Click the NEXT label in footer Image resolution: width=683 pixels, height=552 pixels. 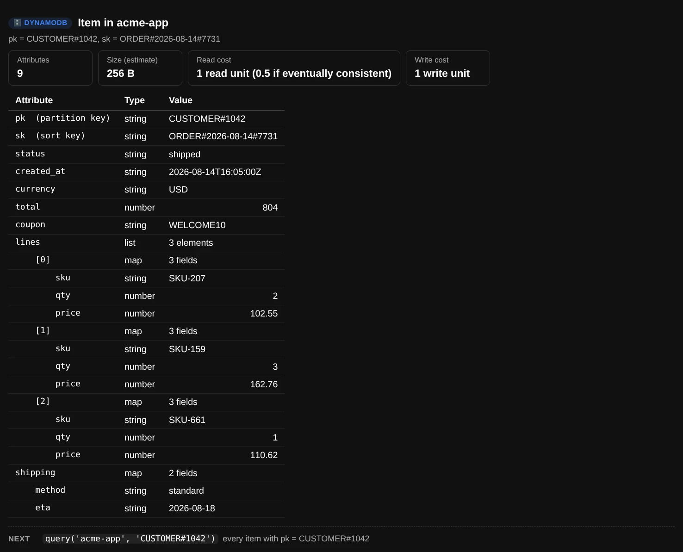click(x=19, y=539)
